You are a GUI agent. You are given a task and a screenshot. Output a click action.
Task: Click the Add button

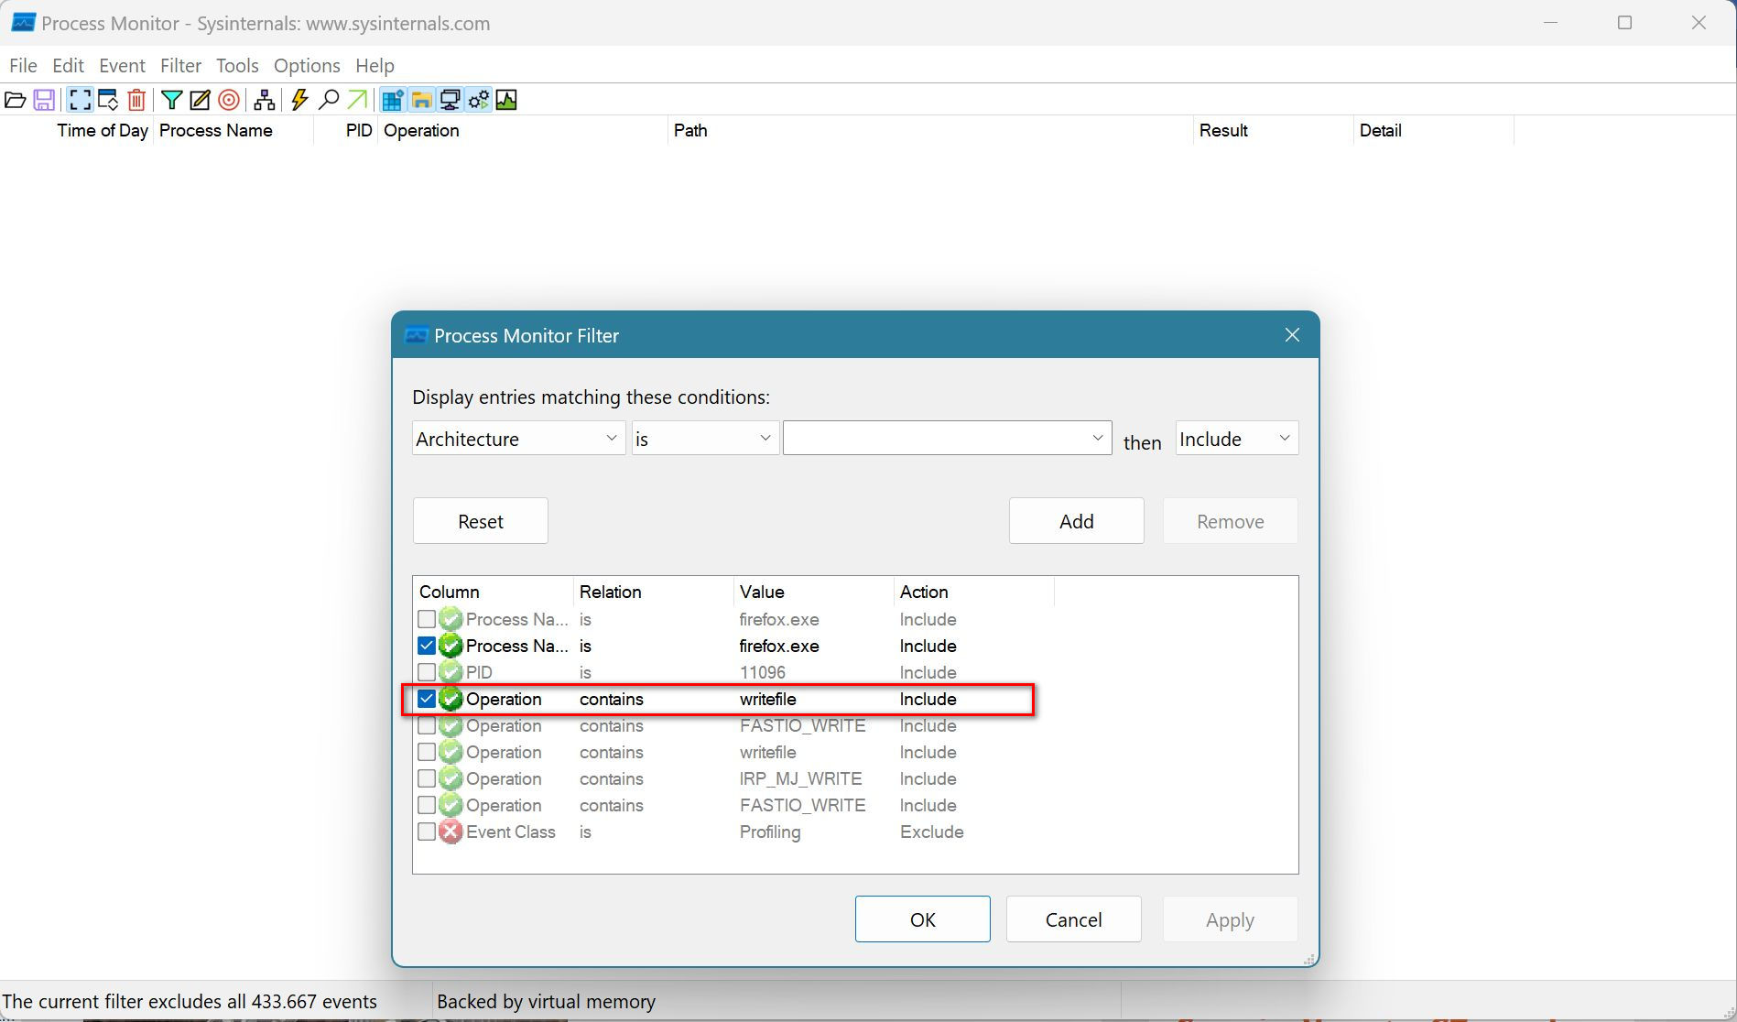(x=1076, y=521)
